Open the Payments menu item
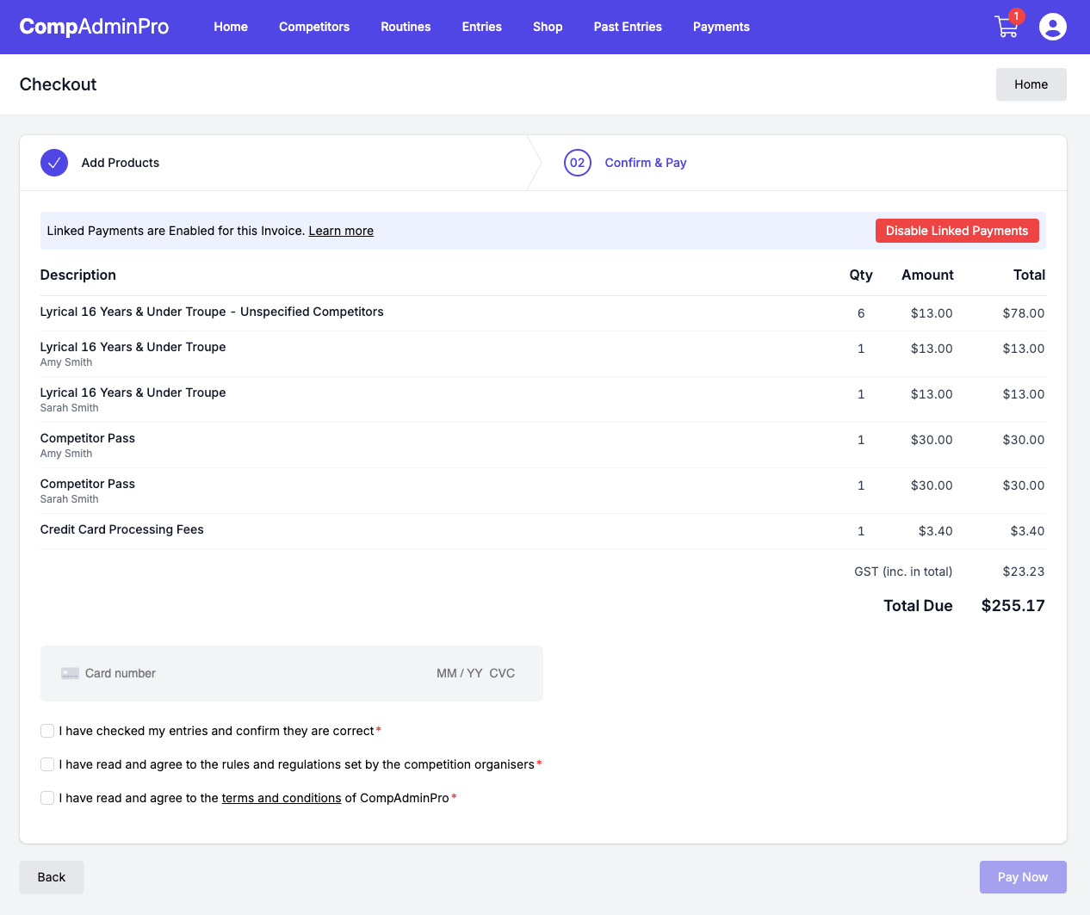 [x=722, y=27]
